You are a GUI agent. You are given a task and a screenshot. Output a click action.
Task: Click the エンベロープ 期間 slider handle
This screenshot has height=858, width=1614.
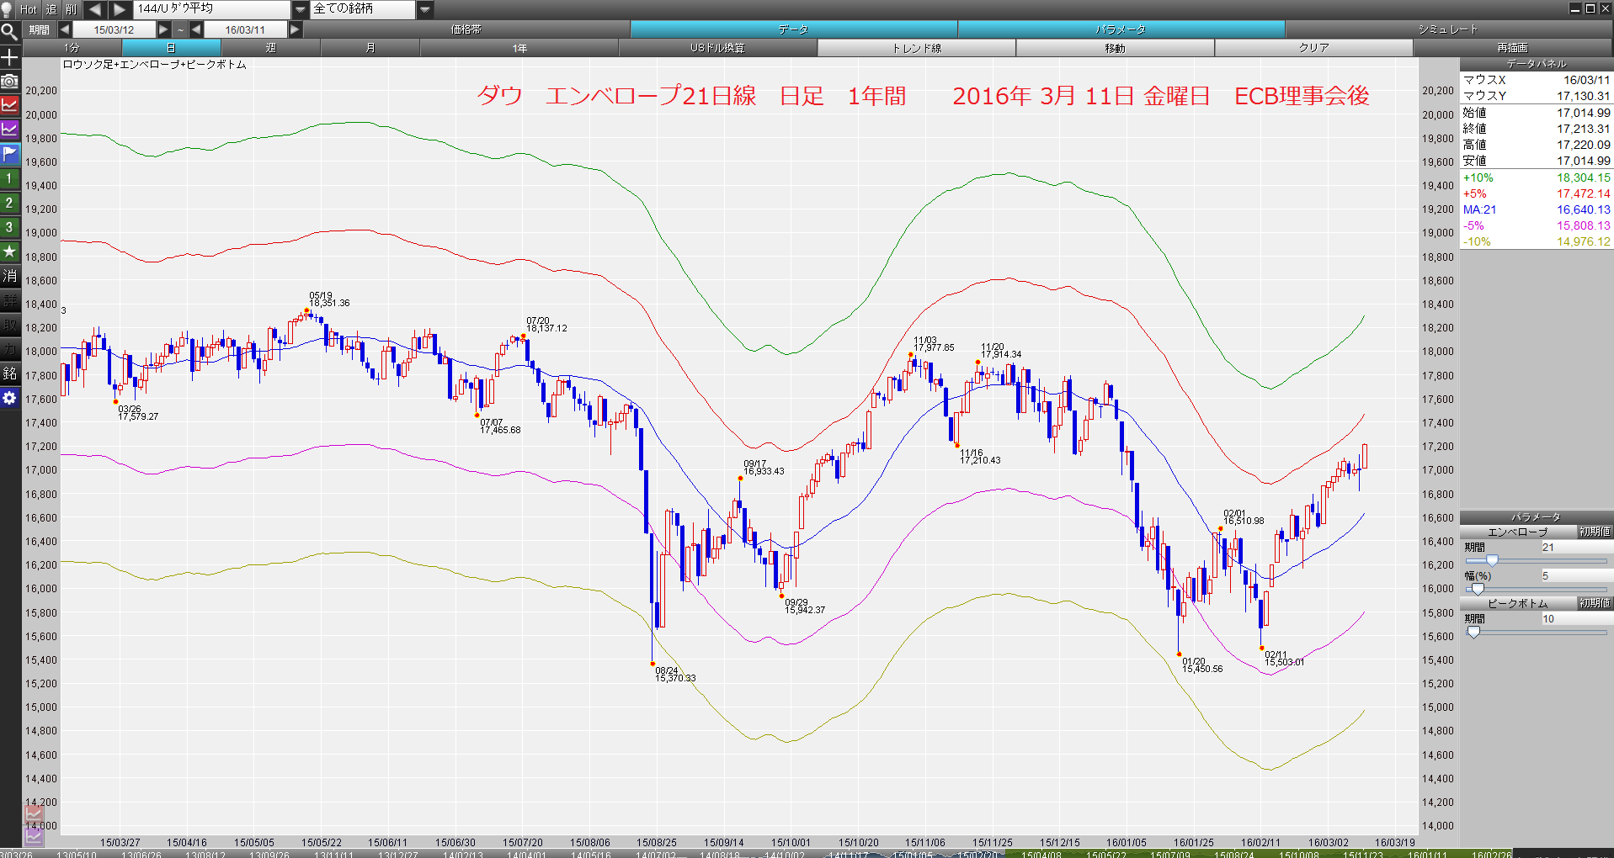click(1492, 561)
